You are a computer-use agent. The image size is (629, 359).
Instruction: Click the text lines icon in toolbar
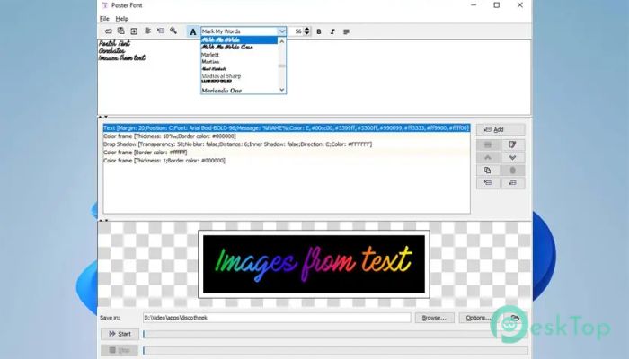(147, 31)
